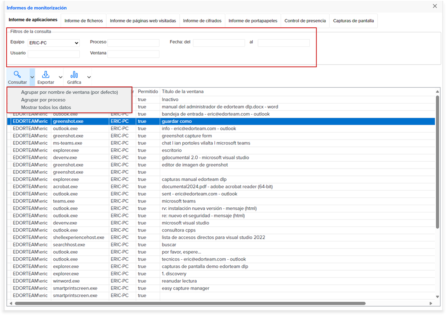Click the Exportar download icon
The width and height of the screenshot is (446, 315).
point(46,75)
